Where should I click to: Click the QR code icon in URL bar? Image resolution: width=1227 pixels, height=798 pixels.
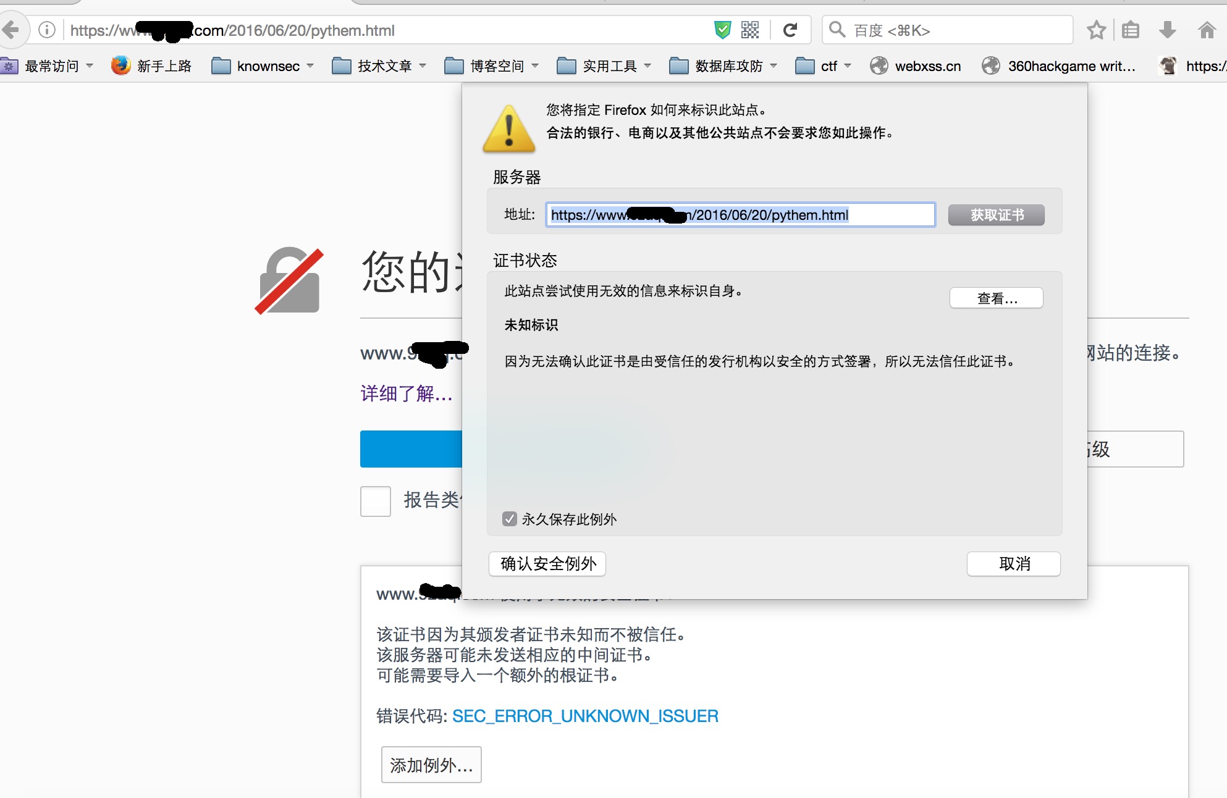click(x=750, y=30)
